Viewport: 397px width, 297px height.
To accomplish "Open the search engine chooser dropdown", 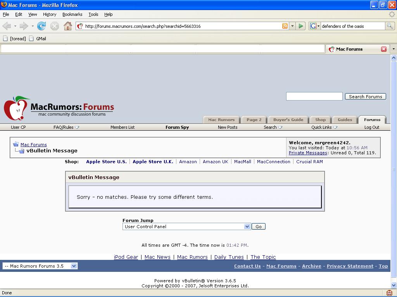I will [x=319, y=26].
